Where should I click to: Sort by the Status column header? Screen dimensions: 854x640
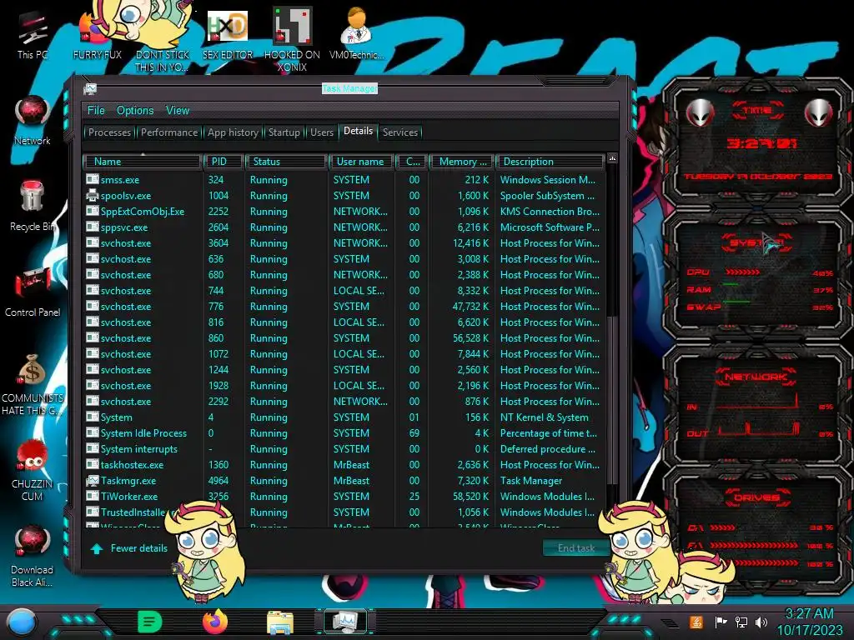[287, 162]
